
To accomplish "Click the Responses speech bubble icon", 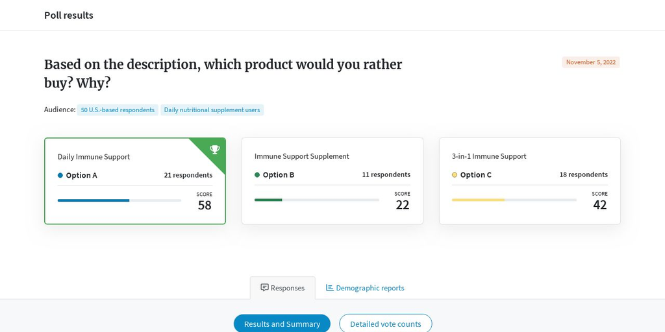I will (265, 287).
